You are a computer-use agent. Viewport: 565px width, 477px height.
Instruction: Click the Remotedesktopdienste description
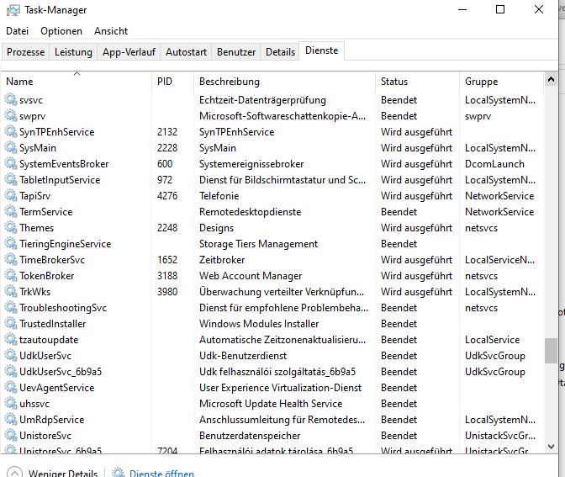250,212
